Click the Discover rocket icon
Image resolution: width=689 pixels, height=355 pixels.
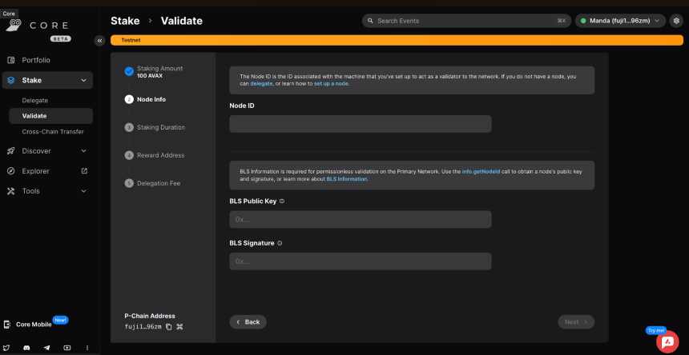coord(11,151)
